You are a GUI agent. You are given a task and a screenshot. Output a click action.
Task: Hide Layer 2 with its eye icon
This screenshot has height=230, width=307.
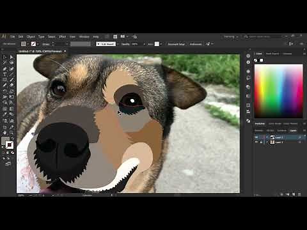256,137
